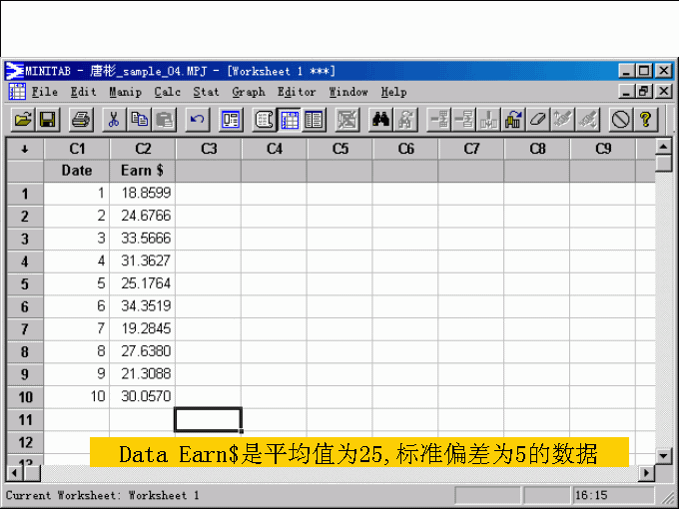
Task: Click the Earn $ column name cell
Action: pos(142,171)
